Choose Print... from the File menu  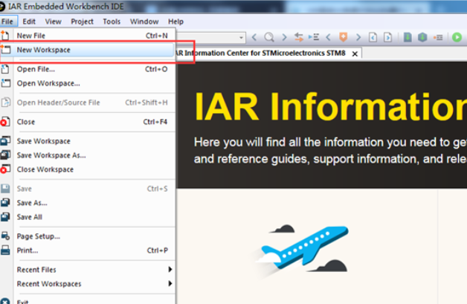point(87,250)
